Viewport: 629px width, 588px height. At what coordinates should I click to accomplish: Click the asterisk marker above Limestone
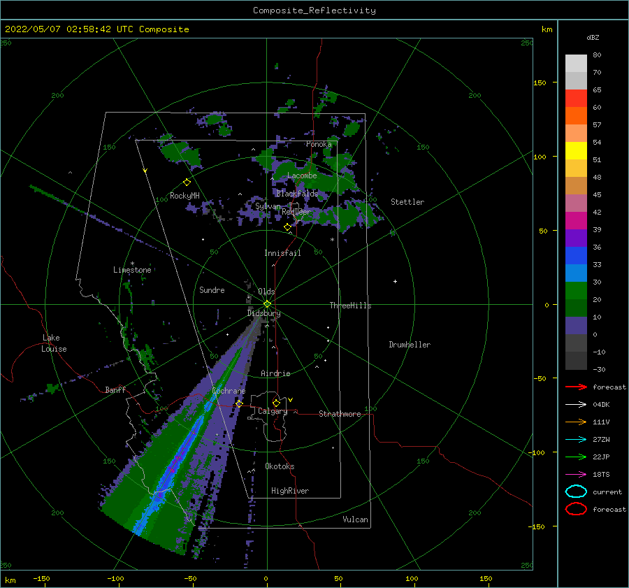[x=132, y=264]
